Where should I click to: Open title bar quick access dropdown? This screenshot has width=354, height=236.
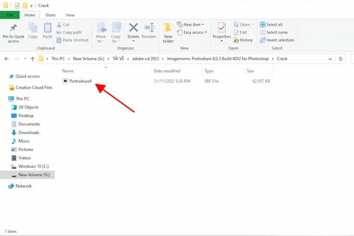pyautogui.click(x=31, y=6)
